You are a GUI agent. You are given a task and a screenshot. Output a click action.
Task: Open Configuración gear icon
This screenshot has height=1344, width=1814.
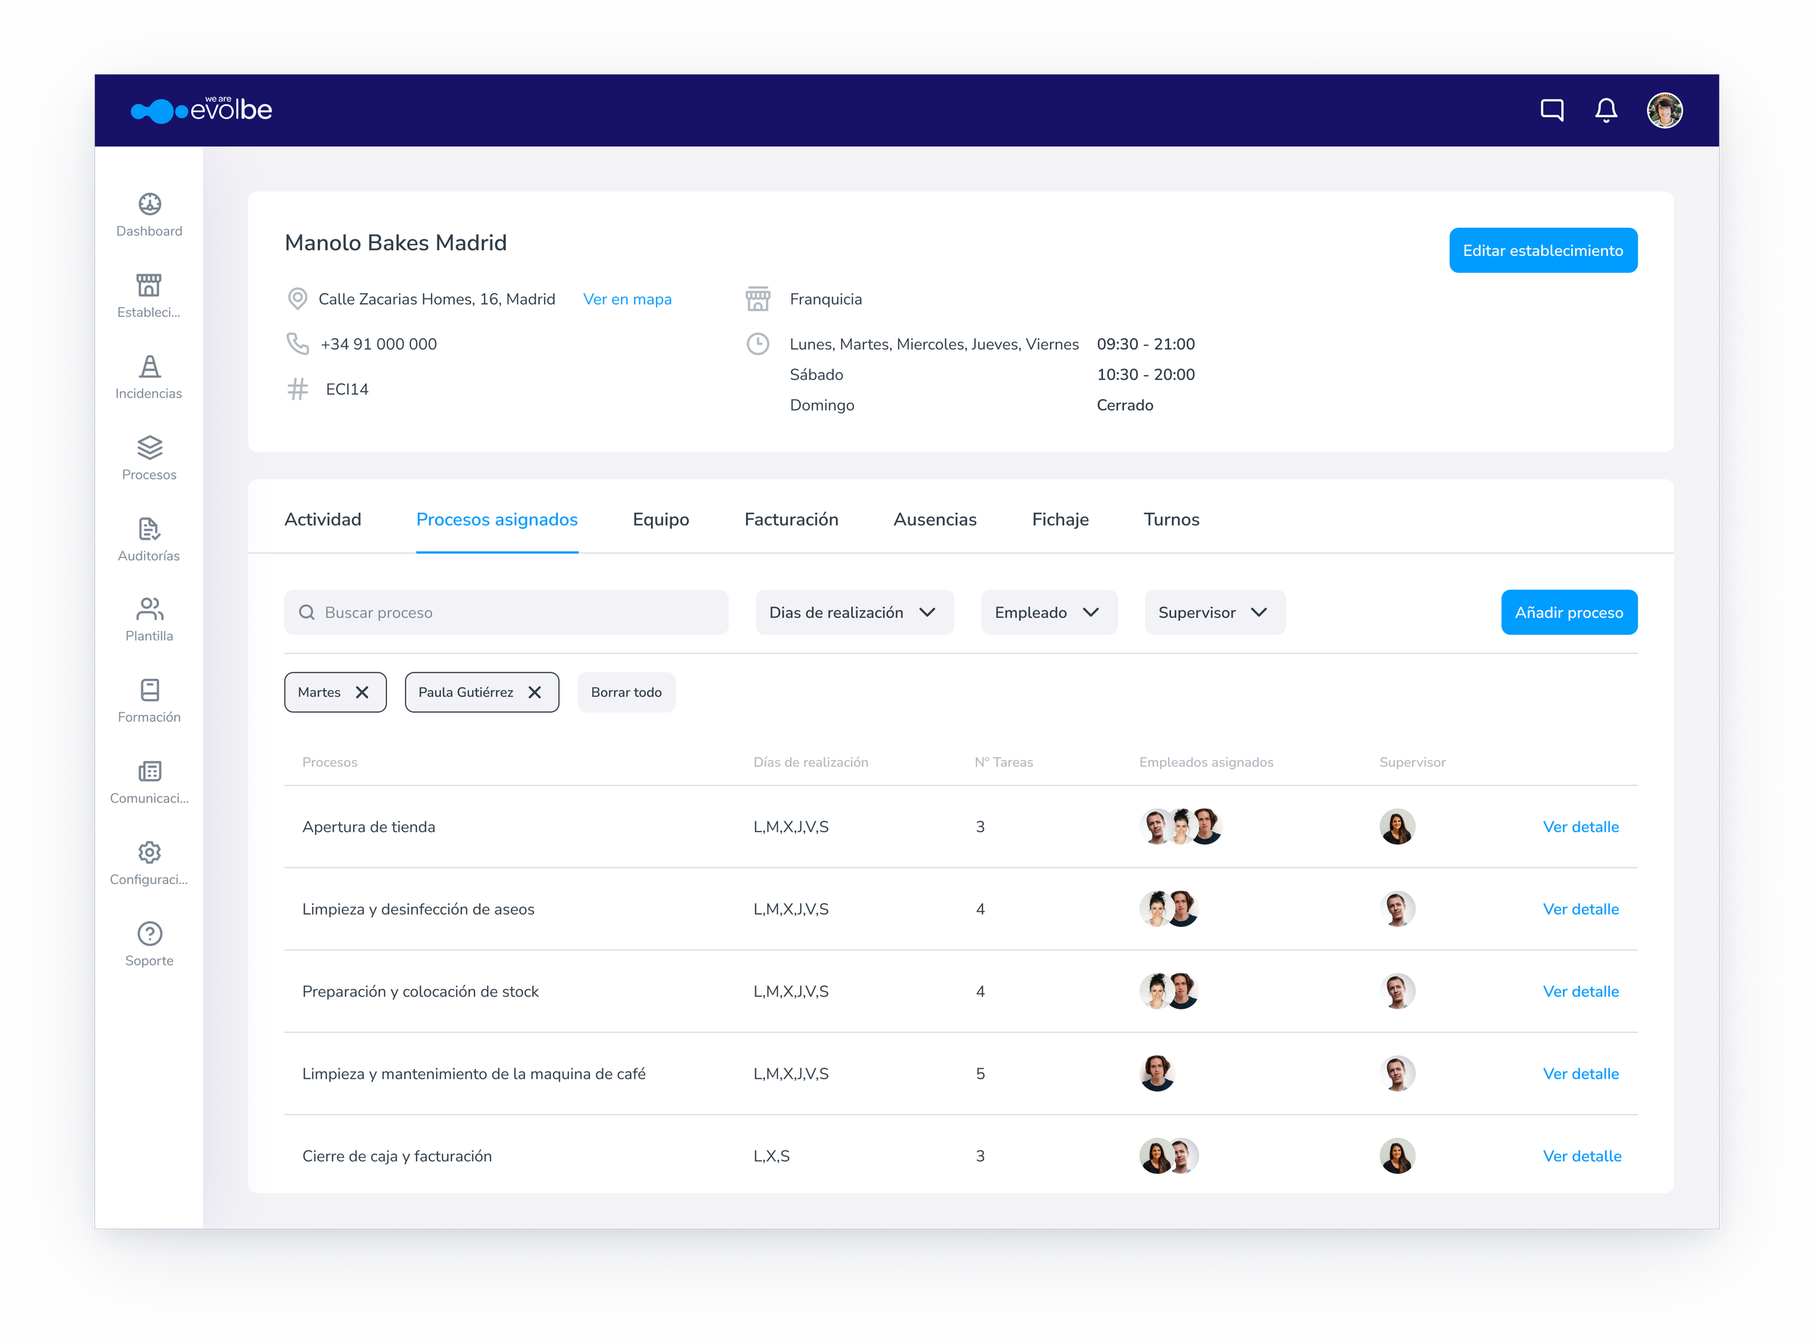tap(149, 852)
